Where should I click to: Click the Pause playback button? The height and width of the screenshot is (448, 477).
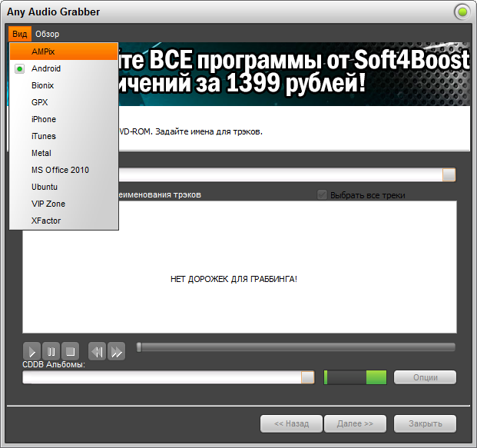point(51,351)
